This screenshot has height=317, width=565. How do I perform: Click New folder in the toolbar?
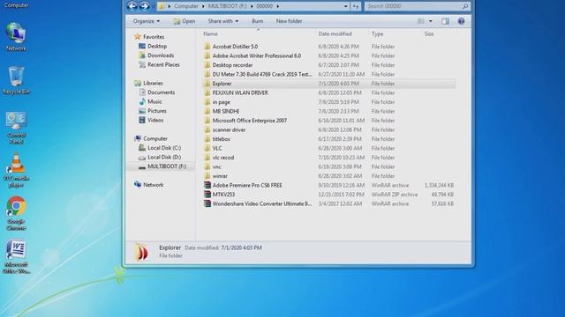click(x=289, y=21)
